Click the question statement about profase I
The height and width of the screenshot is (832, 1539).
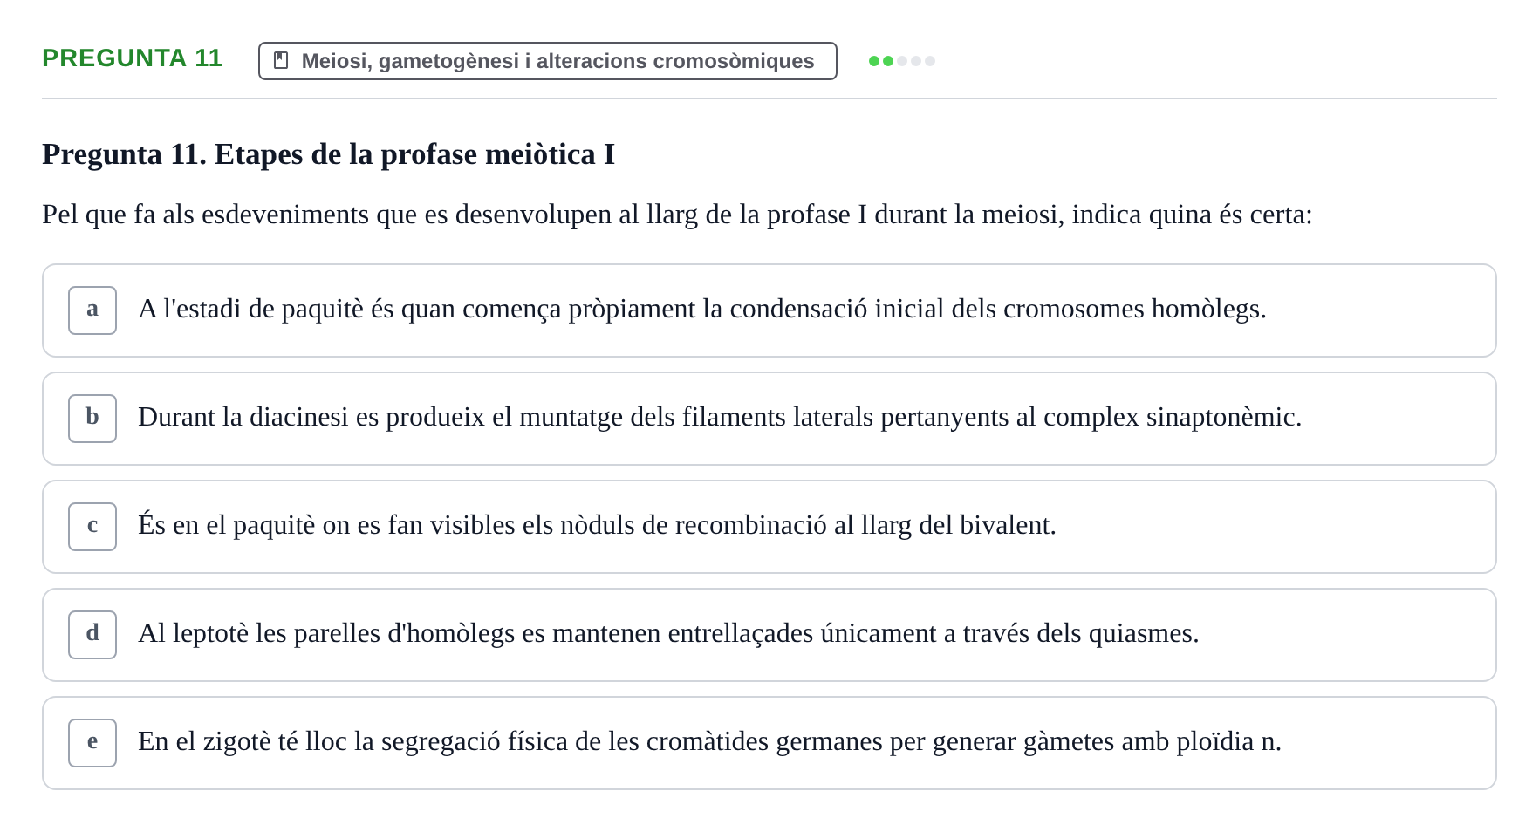tap(677, 215)
